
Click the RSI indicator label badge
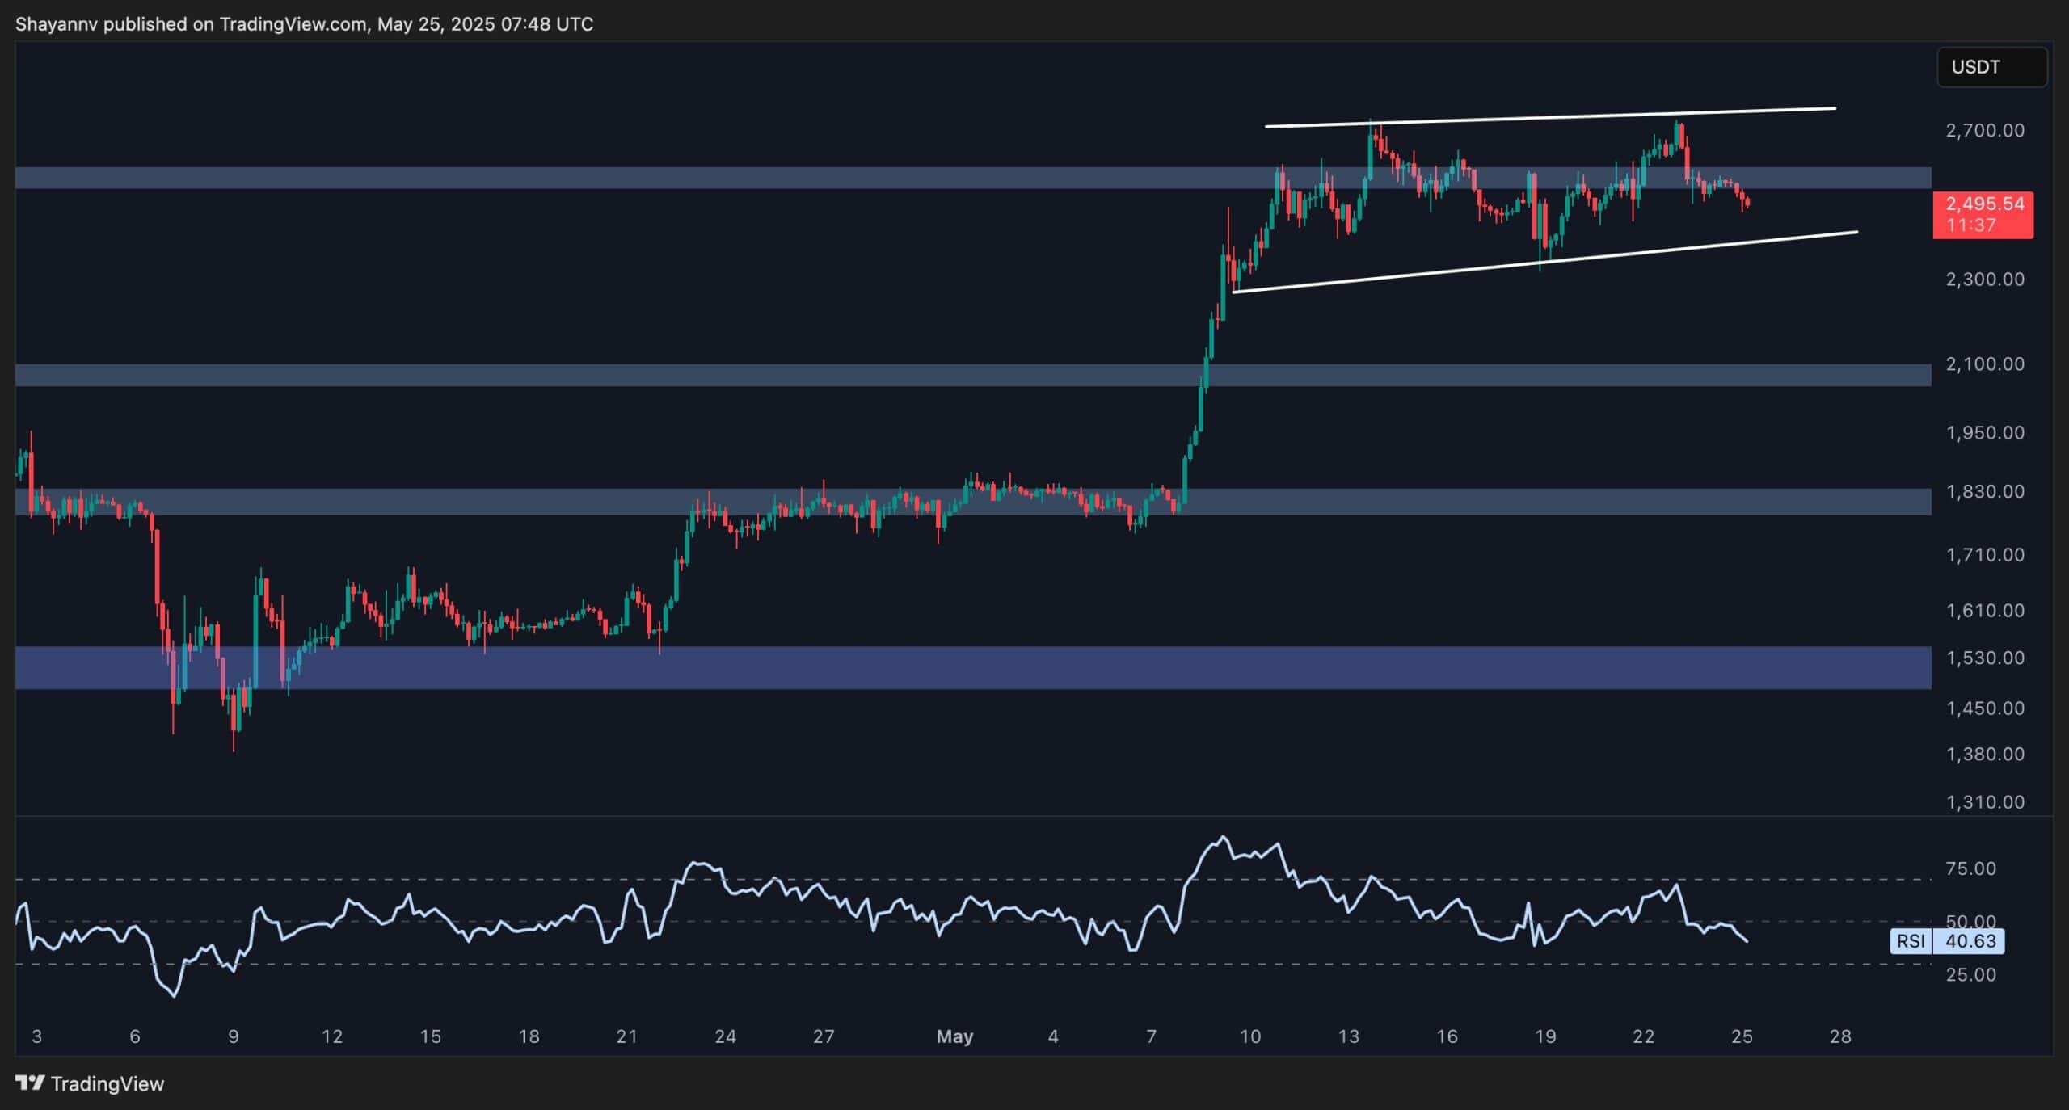pos(1911,941)
